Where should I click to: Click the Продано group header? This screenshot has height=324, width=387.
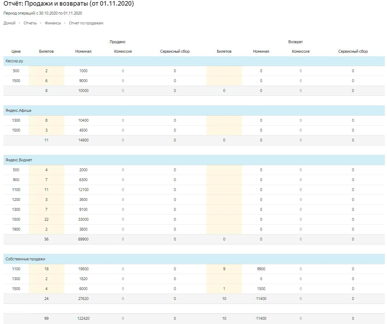coord(117,42)
